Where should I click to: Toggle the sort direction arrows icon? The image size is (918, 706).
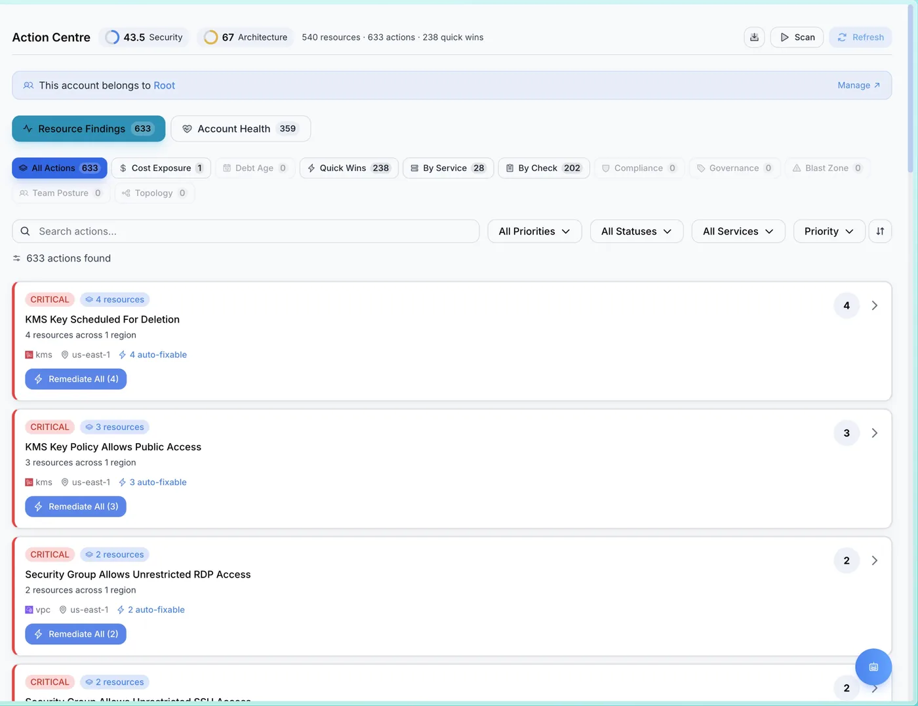point(880,231)
